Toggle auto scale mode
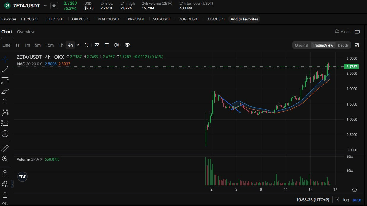The width and height of the screenshot is (367, 206). (357, 200)
